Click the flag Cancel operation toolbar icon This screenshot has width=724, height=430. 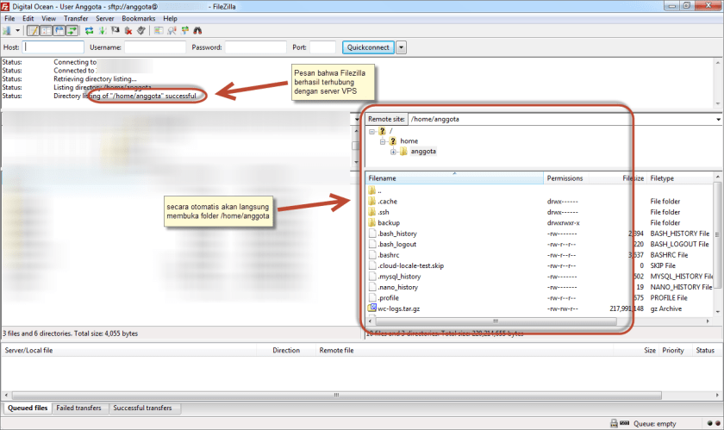coord(115,30)
